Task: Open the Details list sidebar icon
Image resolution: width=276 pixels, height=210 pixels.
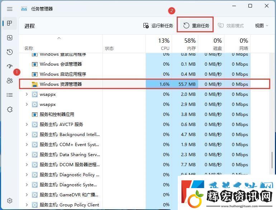Action: tap(10, 95)
